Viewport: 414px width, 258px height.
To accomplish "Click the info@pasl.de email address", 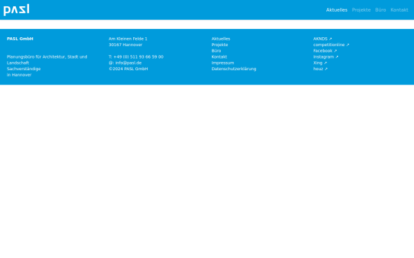I will click(128, 63).
